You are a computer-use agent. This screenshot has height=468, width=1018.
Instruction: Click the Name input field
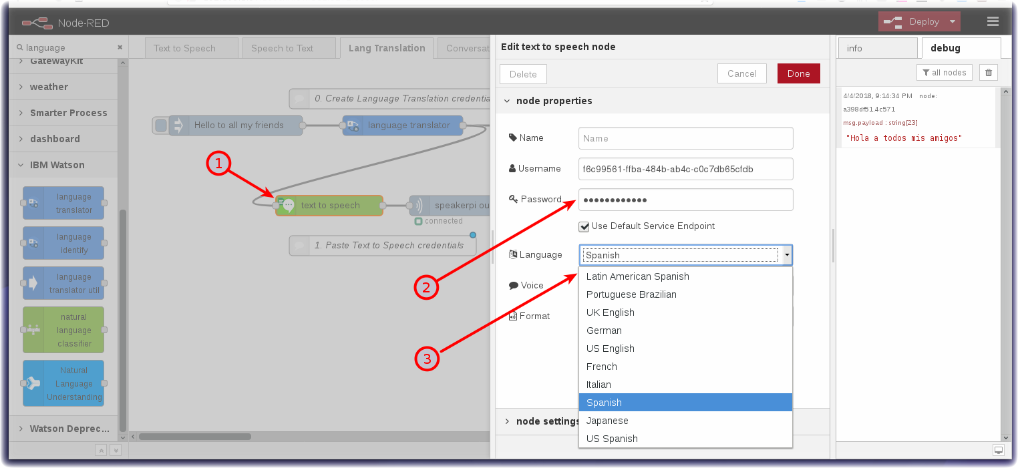(x=686, y=138)
